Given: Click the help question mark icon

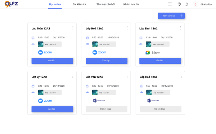Looking at the screenshot, I should click(179, 4).
